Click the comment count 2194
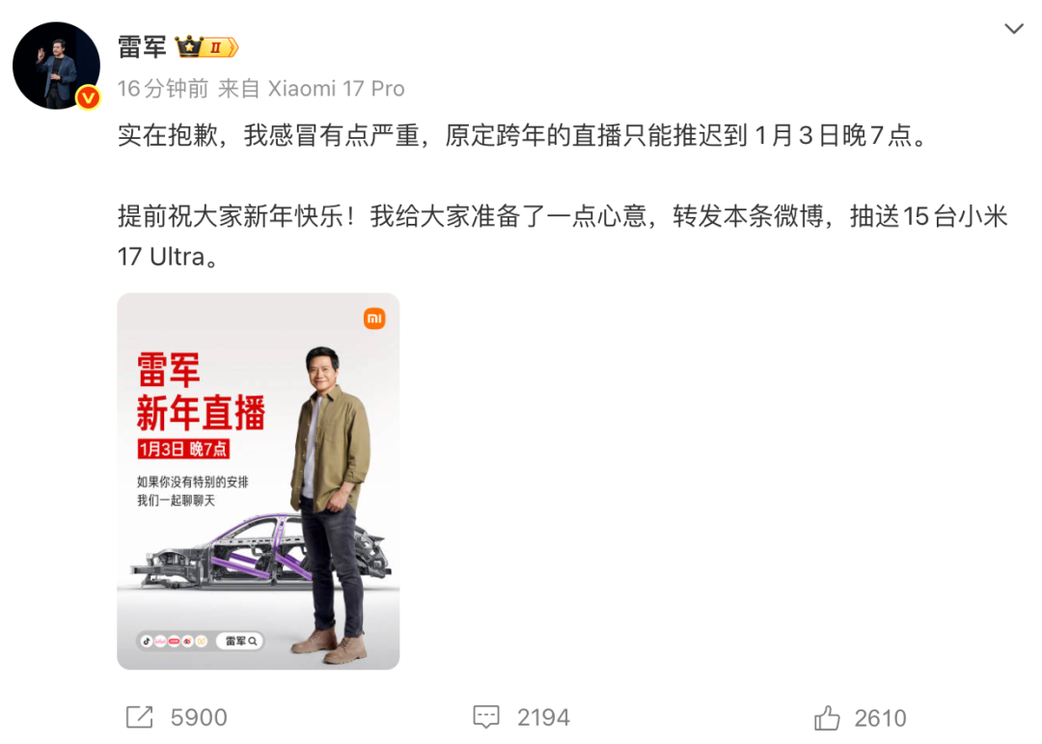This screenshot has height=744, width=1042. pyautogui.click(x=543, y=717)
